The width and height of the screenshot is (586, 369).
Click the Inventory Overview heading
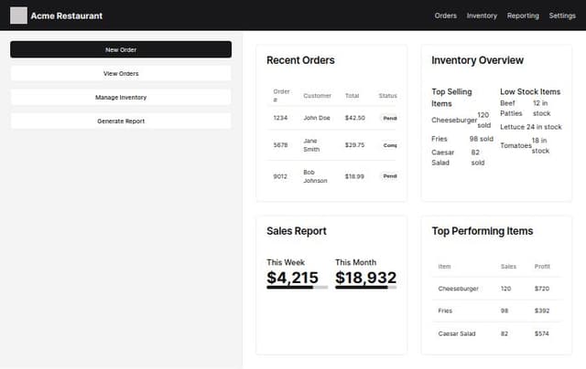tap(477, 60)
